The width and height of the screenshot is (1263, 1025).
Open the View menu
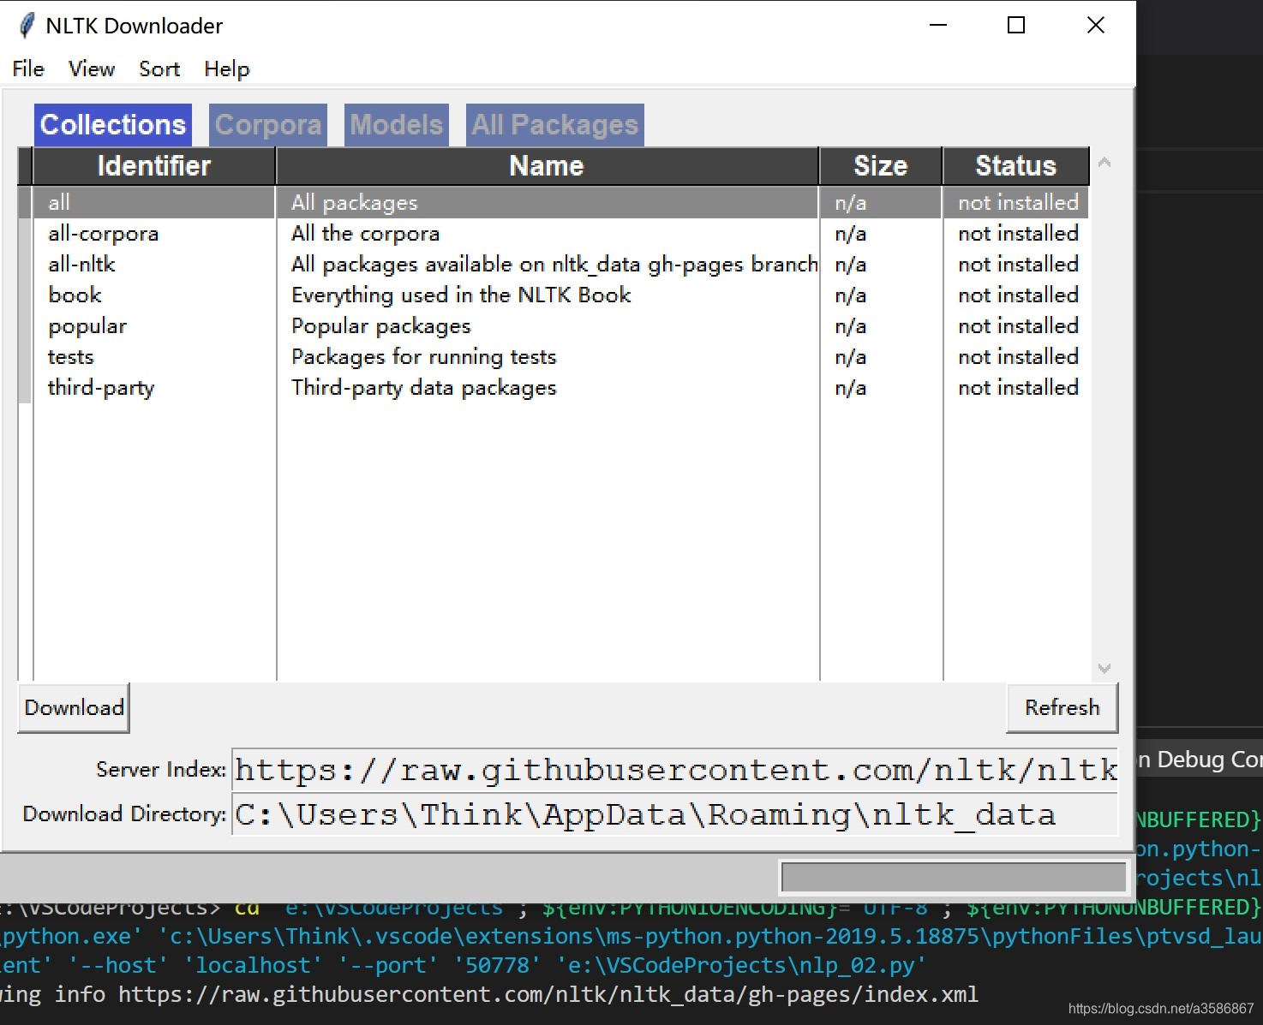point(92,69)
